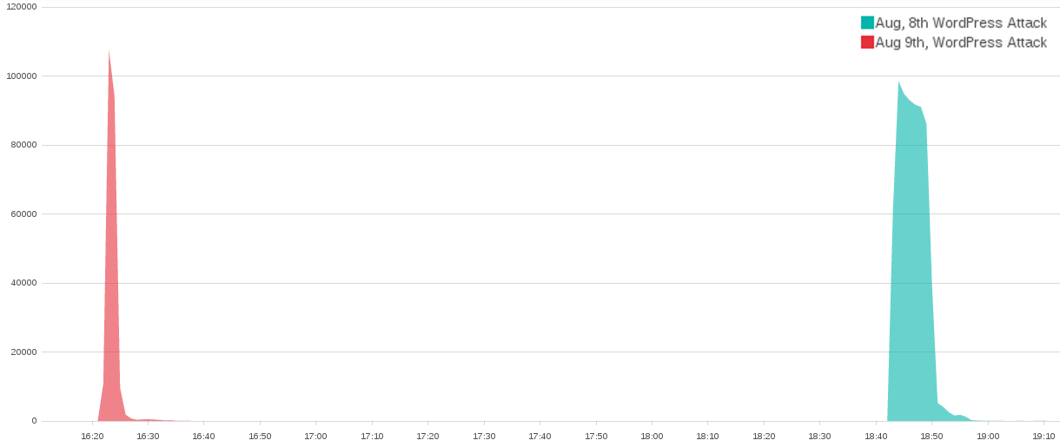Click the 60000 y-axis label
The image size is (1060, 447).
pyautogui.click(x=26, y=214)
